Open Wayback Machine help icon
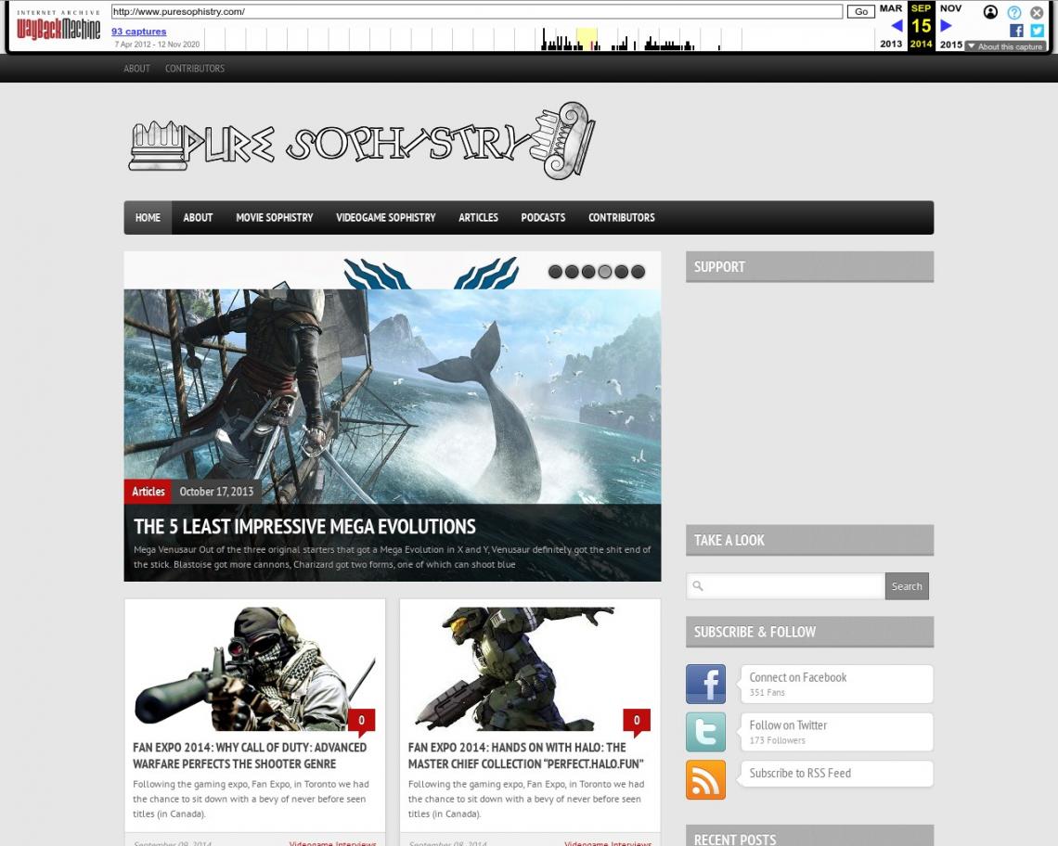 [1014, 12]
